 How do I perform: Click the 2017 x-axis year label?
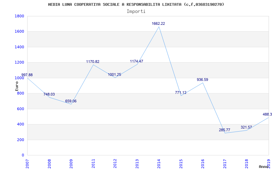pyautogui.click(x=225, y=164)
